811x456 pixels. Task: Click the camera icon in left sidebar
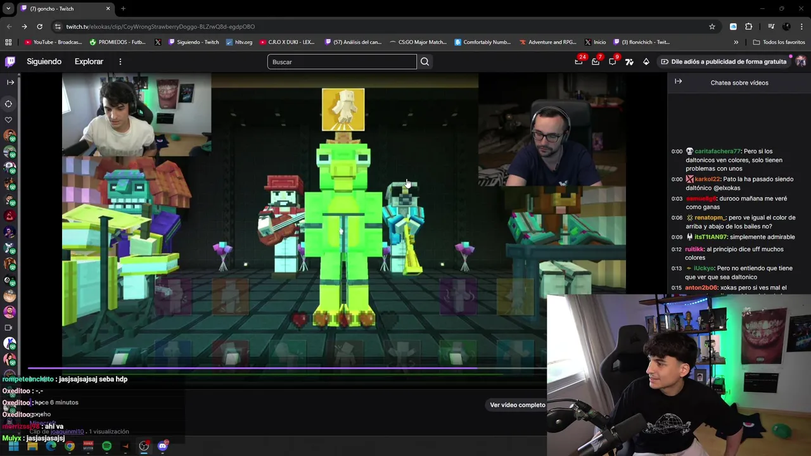pyautogui.click(x=9, y=327)
